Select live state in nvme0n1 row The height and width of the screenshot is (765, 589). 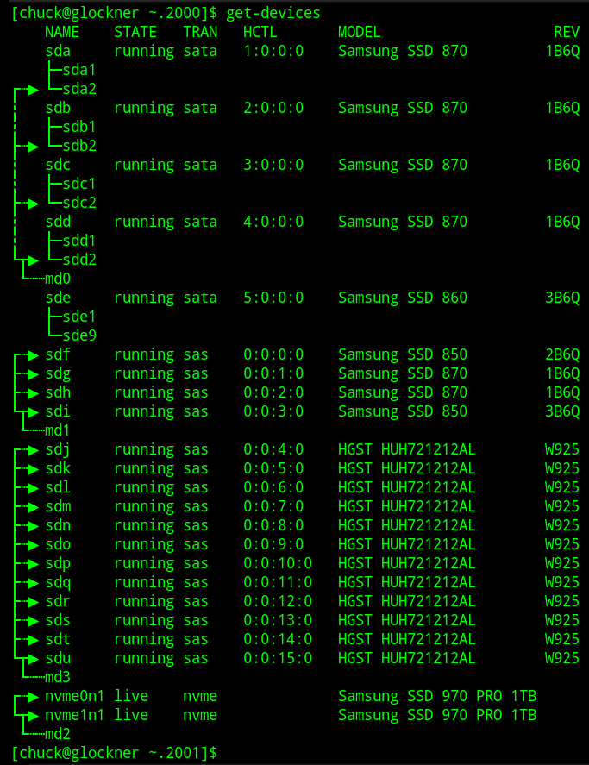point(131,696)
